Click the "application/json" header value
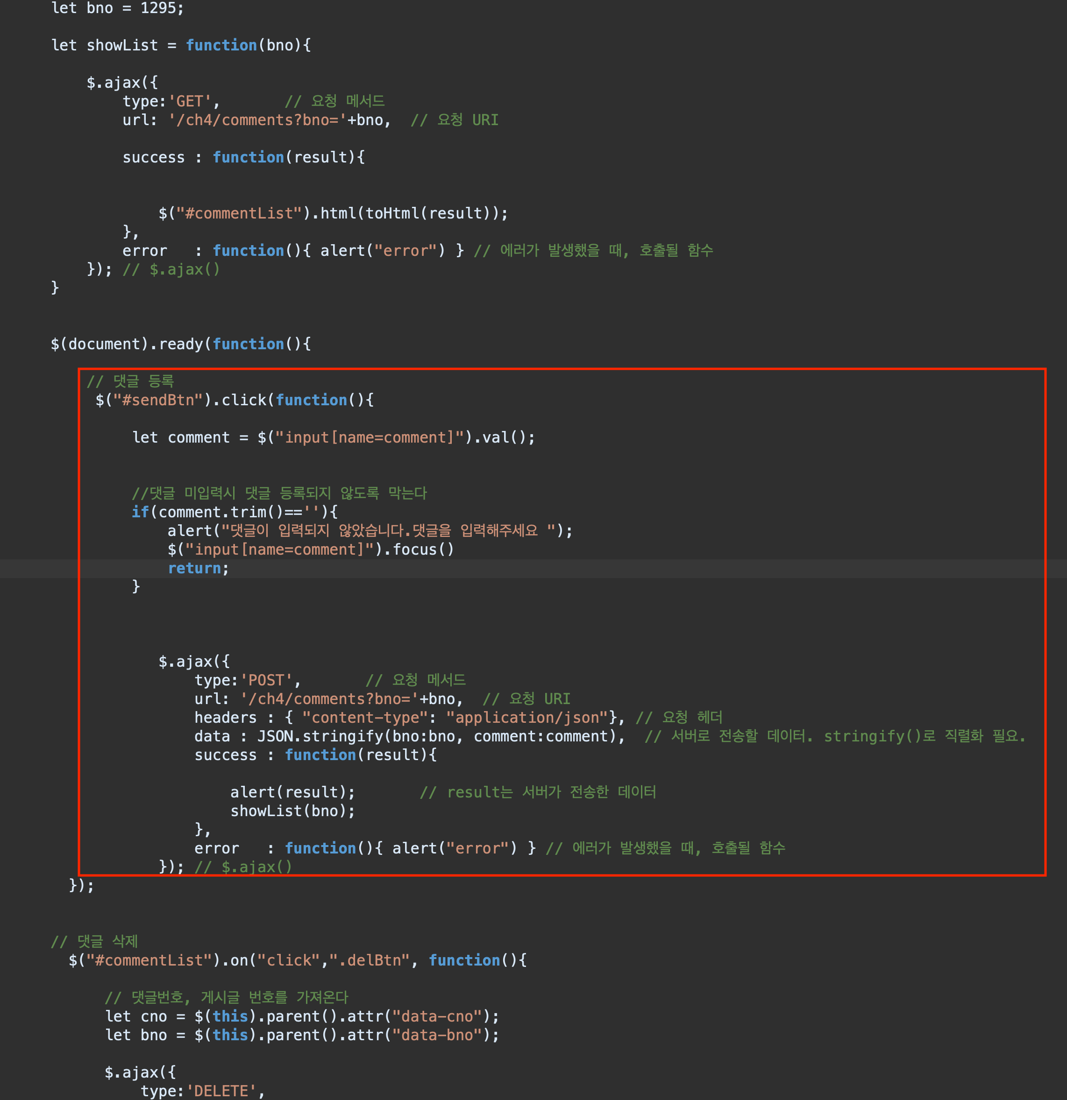Image resolution: width=1067 pixels, height=1100 pixels. click(x=527, y=718)
